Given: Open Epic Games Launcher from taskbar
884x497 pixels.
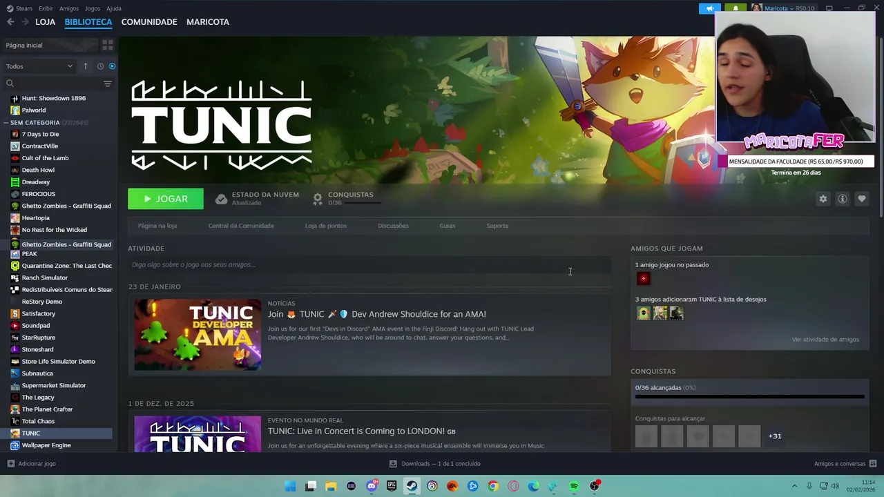Looking at the screenshot, I should coord(392,486).
